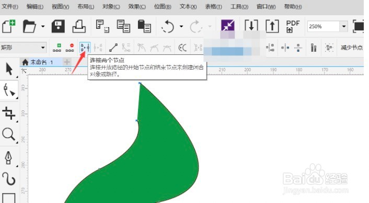Print the document

(79, 26)
